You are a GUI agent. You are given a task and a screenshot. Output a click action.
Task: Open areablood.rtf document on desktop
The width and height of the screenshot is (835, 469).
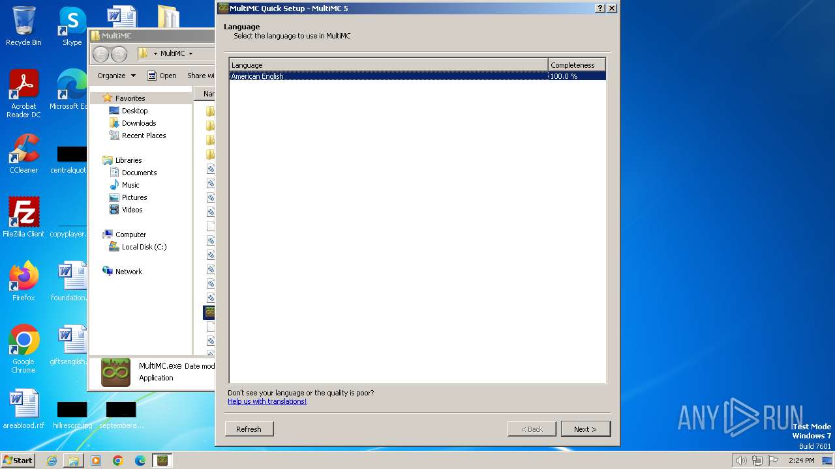[23, 409]
